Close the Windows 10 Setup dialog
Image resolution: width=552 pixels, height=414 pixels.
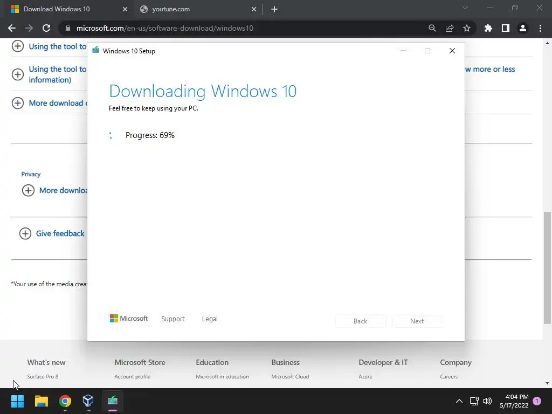[452, 51]
